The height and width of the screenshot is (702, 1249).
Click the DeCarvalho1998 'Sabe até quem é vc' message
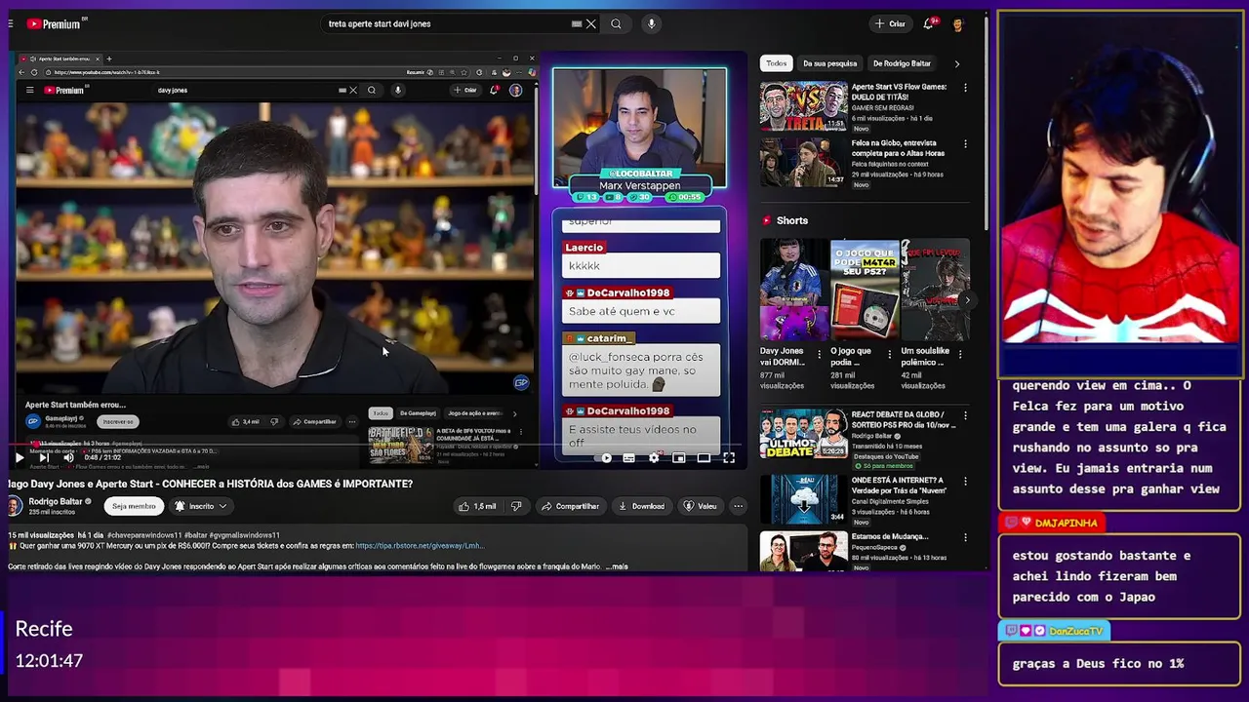[641, 311]
